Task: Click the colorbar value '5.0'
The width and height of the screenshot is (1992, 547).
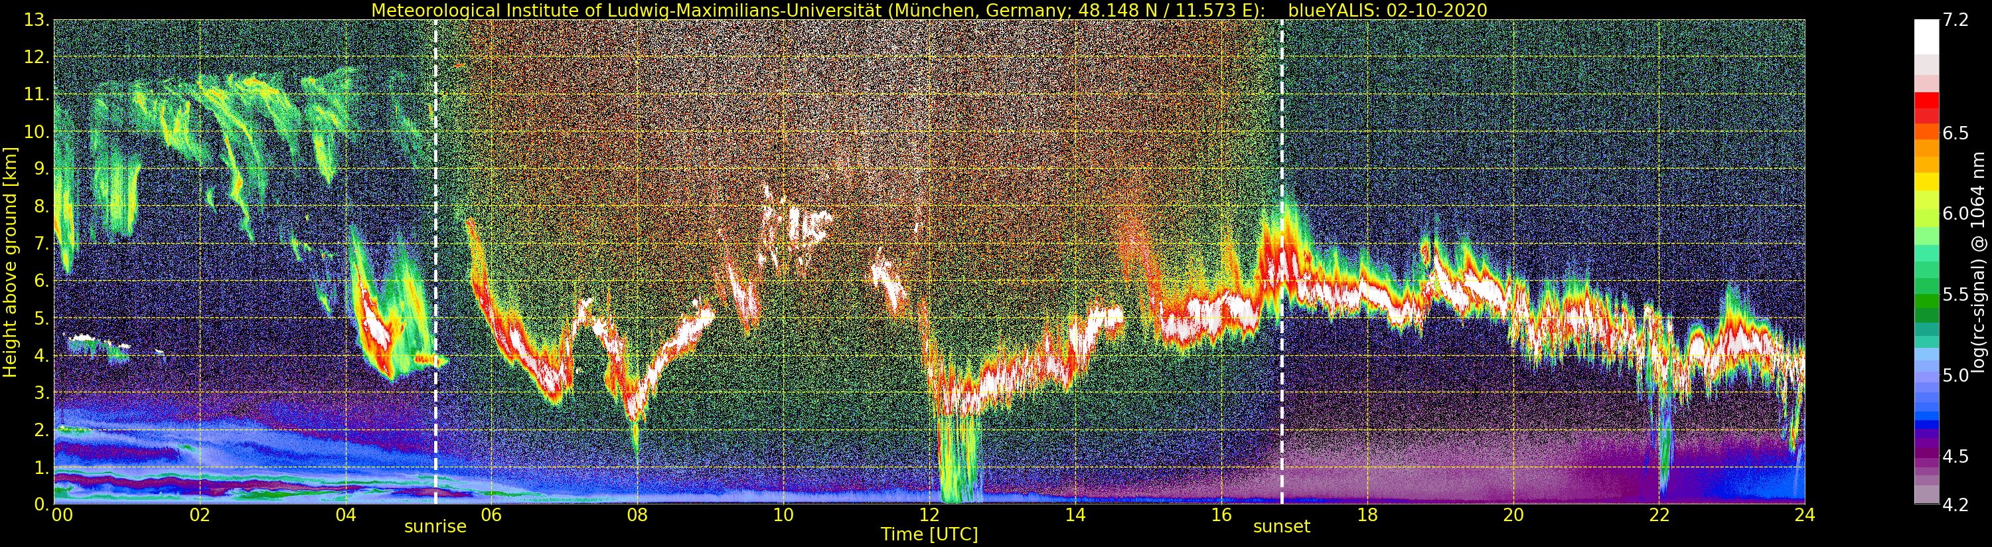Action: [1955, 375]
